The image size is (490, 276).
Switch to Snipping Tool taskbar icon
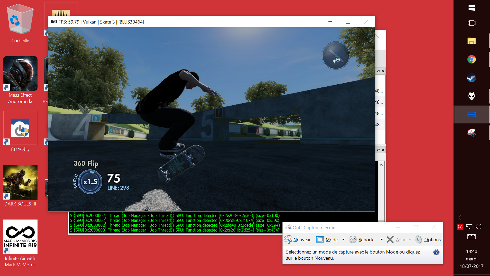click(x=471, y=133)
